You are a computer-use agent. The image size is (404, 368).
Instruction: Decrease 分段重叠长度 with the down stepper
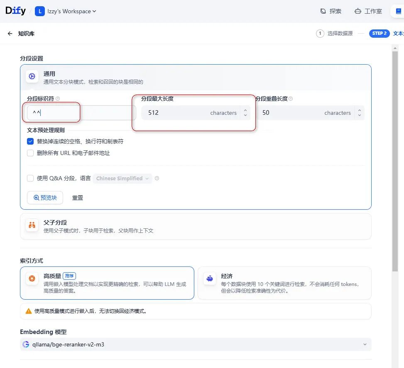pyautogui.click(x=360, y=115)
